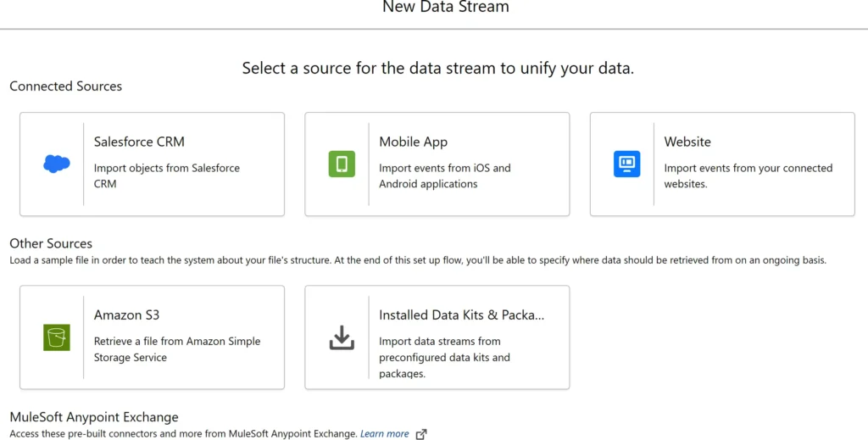Viewport: 868px width, 440px height.
Task: Click the 'Import objects from Salesforce CRM' description
Action: coord(166,175)
